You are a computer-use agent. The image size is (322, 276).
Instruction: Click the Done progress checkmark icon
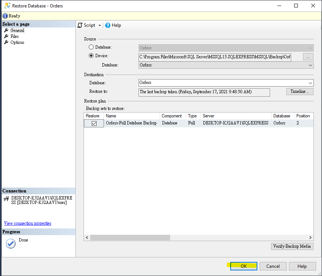point(10,243)
